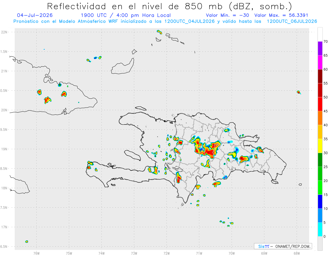This screenshot has height=257, width=333.
Task: Select the light blue 5-10 dBZ swatch
Action: point(320,215)
